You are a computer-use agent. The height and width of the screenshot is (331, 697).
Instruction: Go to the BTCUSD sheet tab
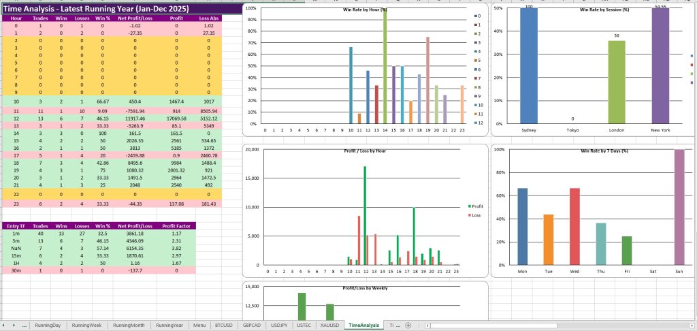coord(223,326)
